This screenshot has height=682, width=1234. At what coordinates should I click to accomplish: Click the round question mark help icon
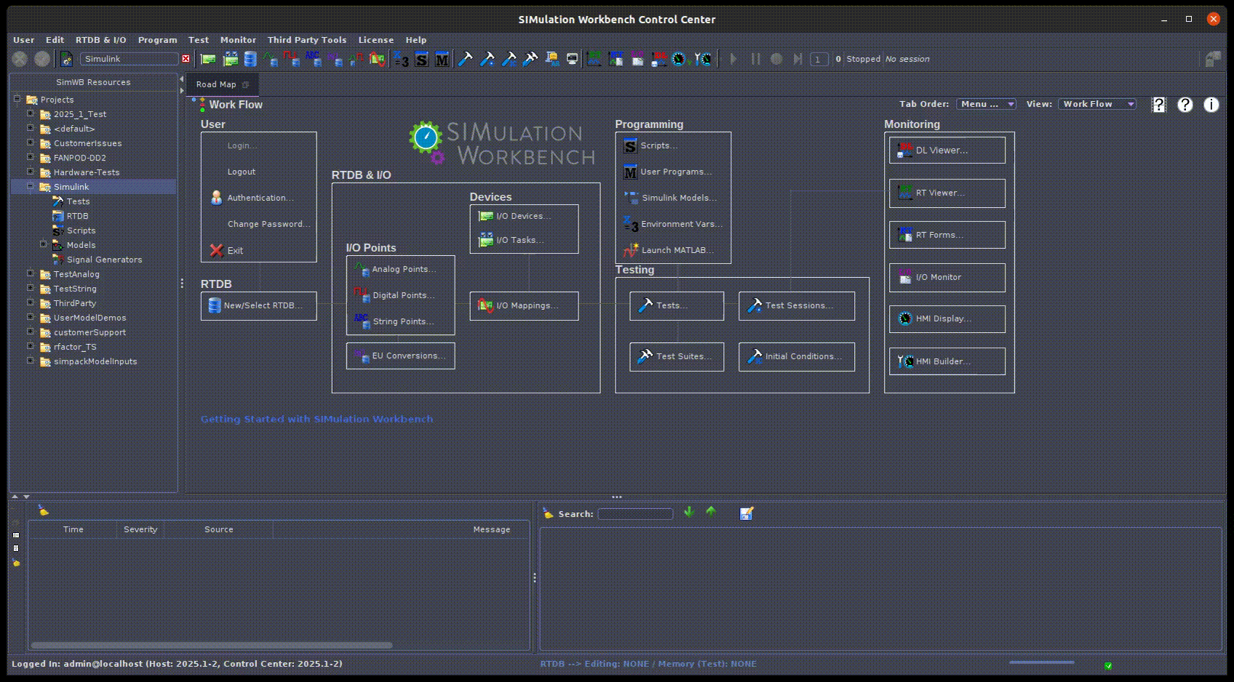[x=1185, y=105]
